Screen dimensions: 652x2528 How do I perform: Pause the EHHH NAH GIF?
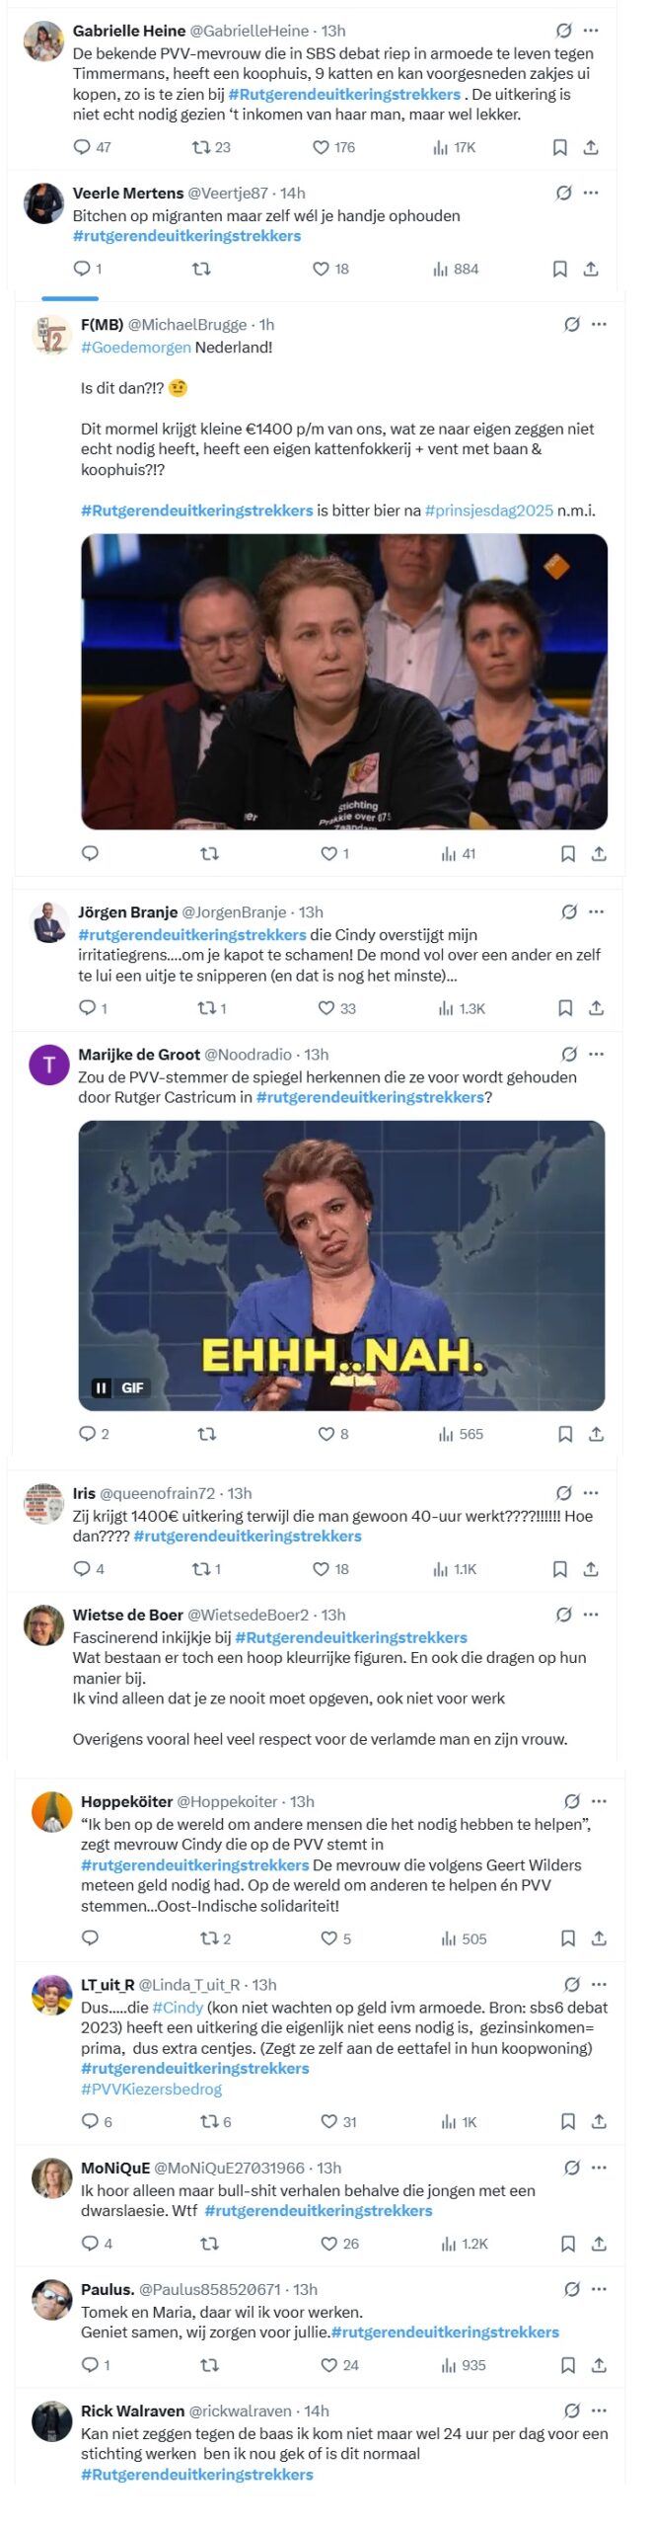click(x=101, y=1388)
